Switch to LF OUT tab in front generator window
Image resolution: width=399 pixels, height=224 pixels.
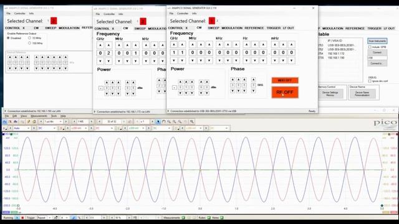288,28
